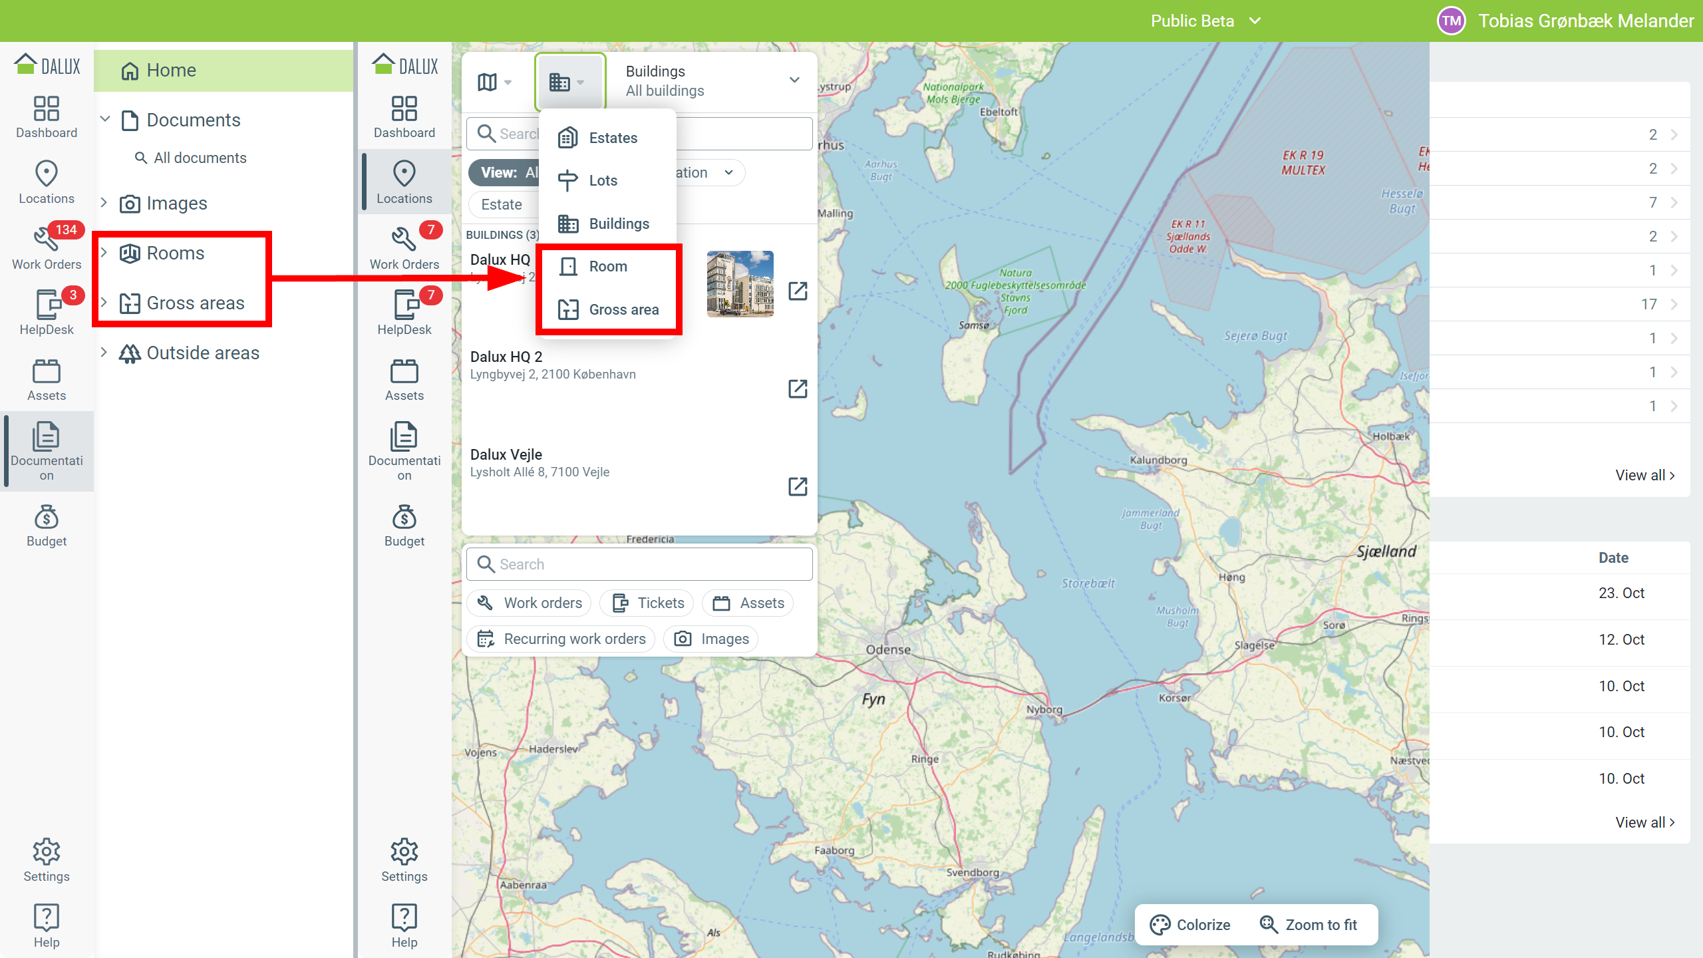Filter by Images chip

pyautogui.click(x=711, y=639)
